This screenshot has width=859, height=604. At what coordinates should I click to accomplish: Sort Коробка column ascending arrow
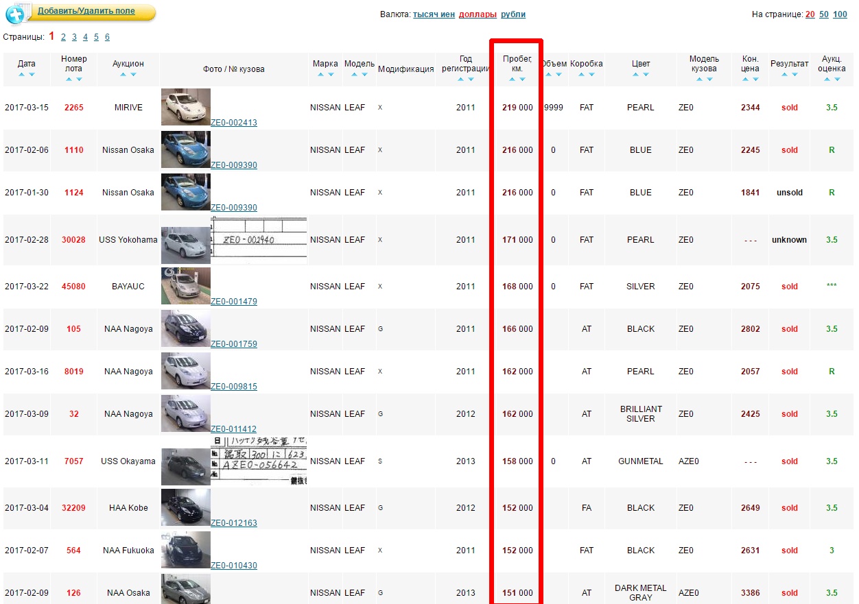(x=581, y=74)
